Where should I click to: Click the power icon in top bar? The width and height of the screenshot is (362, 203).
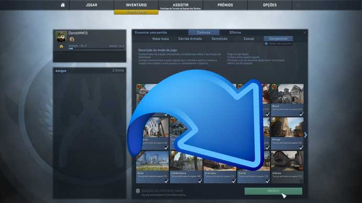(x=298, y=5)
